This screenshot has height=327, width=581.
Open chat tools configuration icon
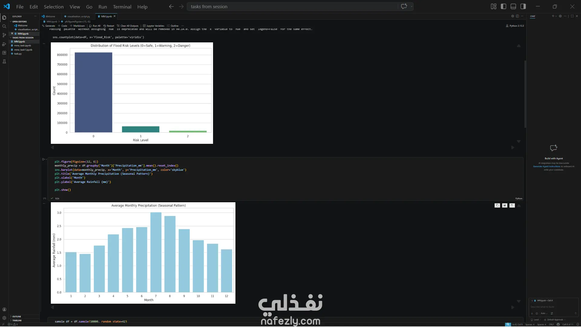(x=552, y=313)
